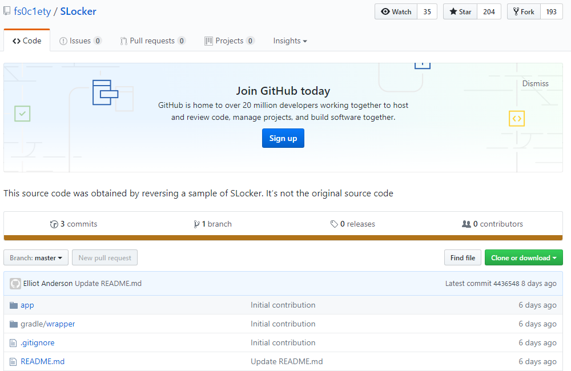Open commit hash 4436548
Image resolution: width=571 pixels, height=371 pixels.
pyautogui.click(x=506, y=283)
